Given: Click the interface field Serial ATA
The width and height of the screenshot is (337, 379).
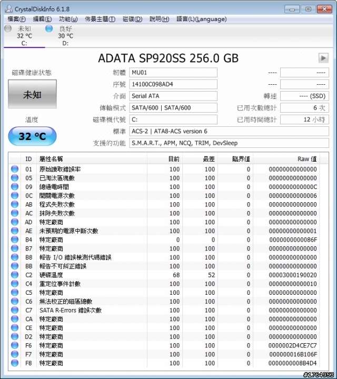Looking at the screenshot, I should [x=173, y=96].
